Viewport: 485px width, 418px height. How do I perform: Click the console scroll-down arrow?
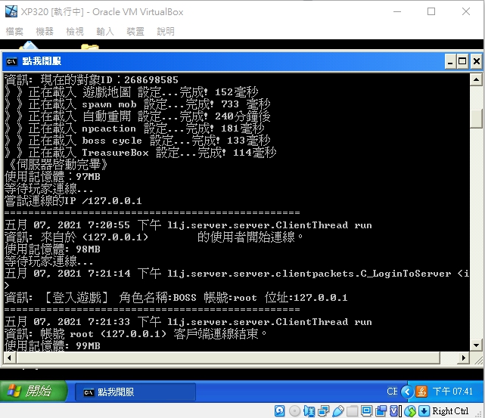(x=477, y=345)
